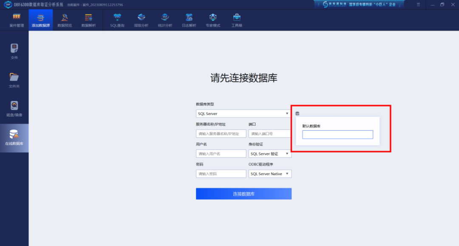Click the small database icon above 默认数据库
This screenshot has width=459, height=246.
297,113
